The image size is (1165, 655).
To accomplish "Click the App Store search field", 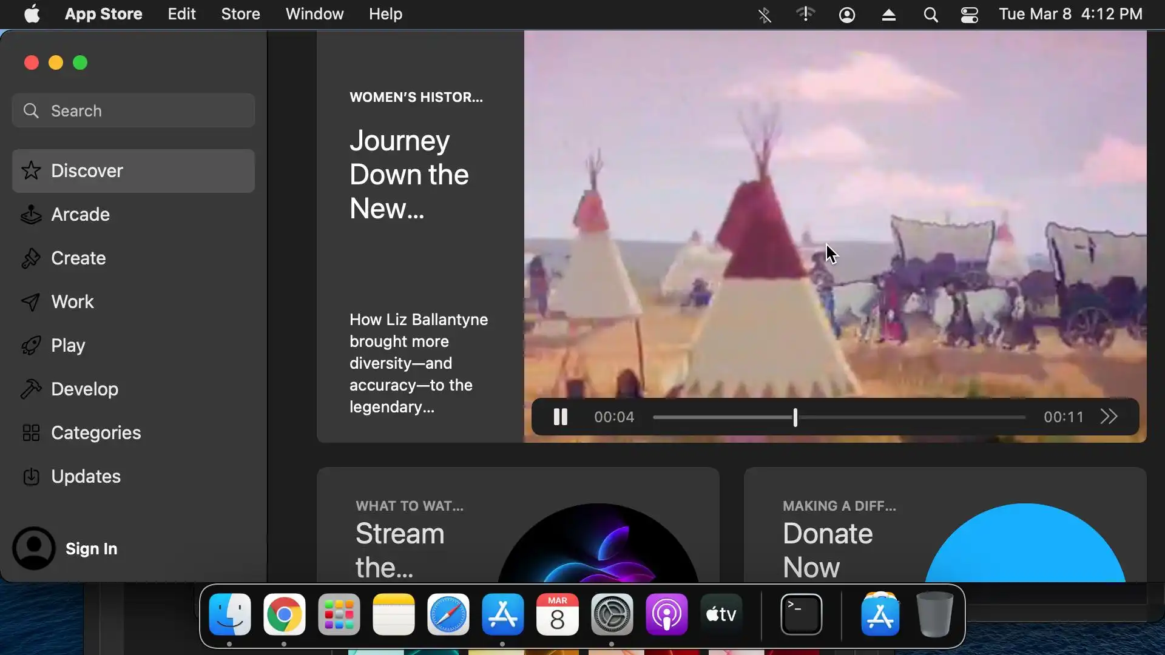I will [x=133, y=111].
